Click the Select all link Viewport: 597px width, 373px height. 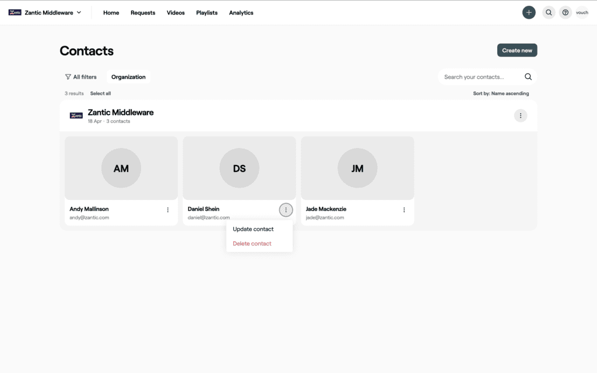coord(100,93)
